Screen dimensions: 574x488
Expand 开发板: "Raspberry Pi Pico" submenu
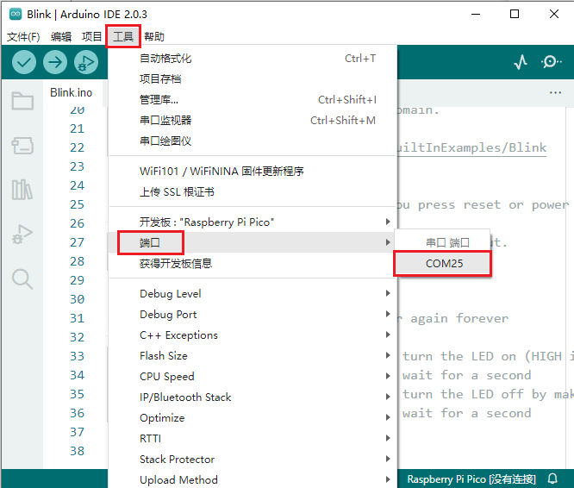[253, 222]
